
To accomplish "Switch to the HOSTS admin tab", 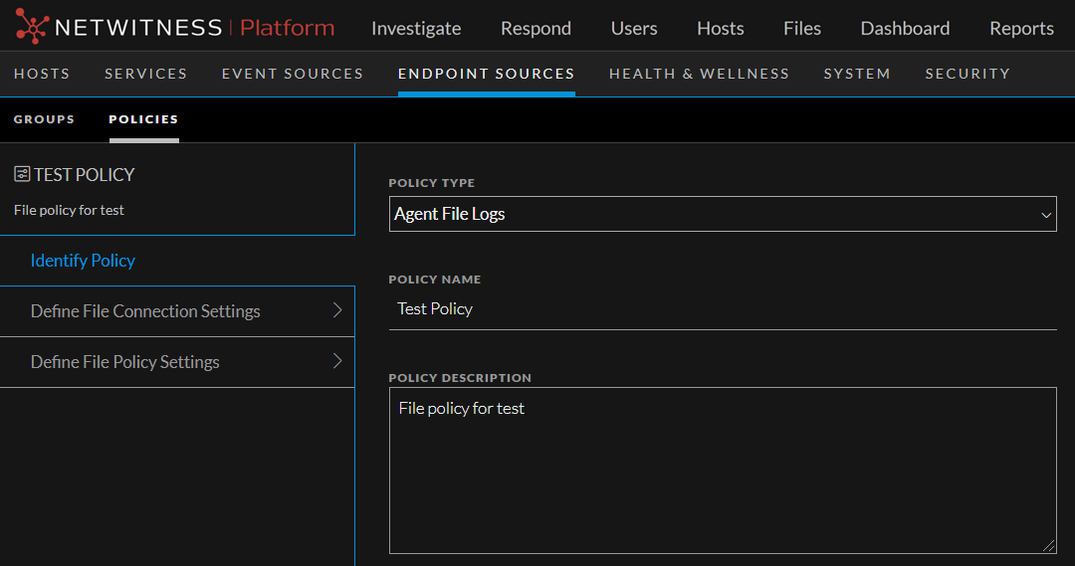I will coord(42,74).
